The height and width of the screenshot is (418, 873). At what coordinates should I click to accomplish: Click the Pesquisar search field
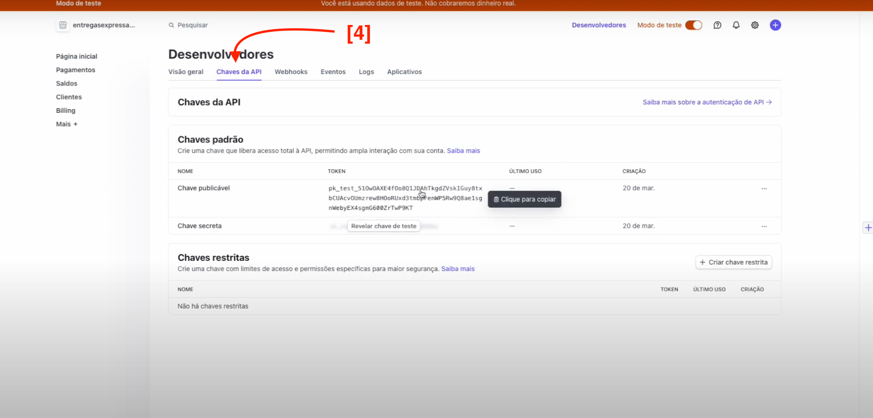click(193, 25)
